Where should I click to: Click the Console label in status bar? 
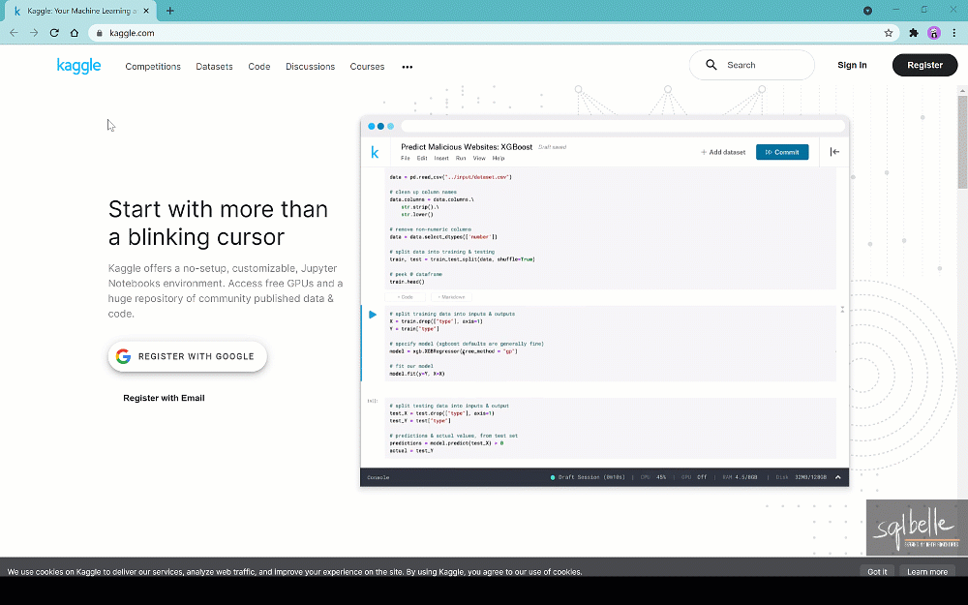point(378,477)
